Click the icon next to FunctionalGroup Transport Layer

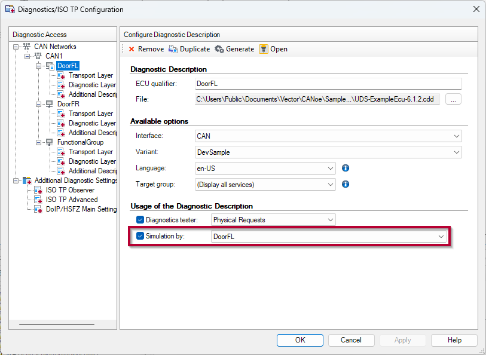[x=61, y=152]
